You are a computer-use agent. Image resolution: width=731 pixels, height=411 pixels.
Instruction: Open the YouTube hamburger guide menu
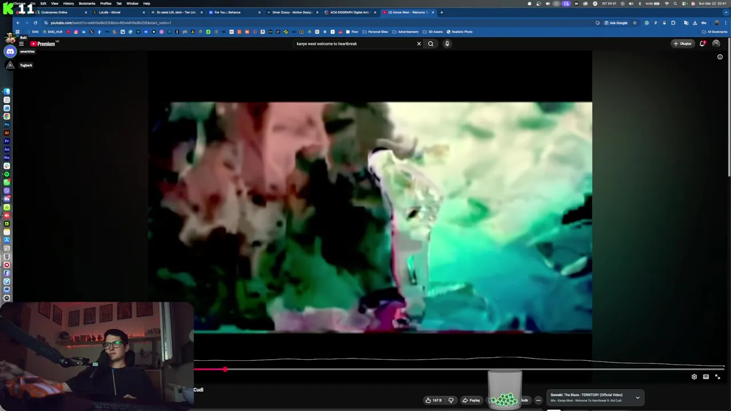click(x=21, y=44)
